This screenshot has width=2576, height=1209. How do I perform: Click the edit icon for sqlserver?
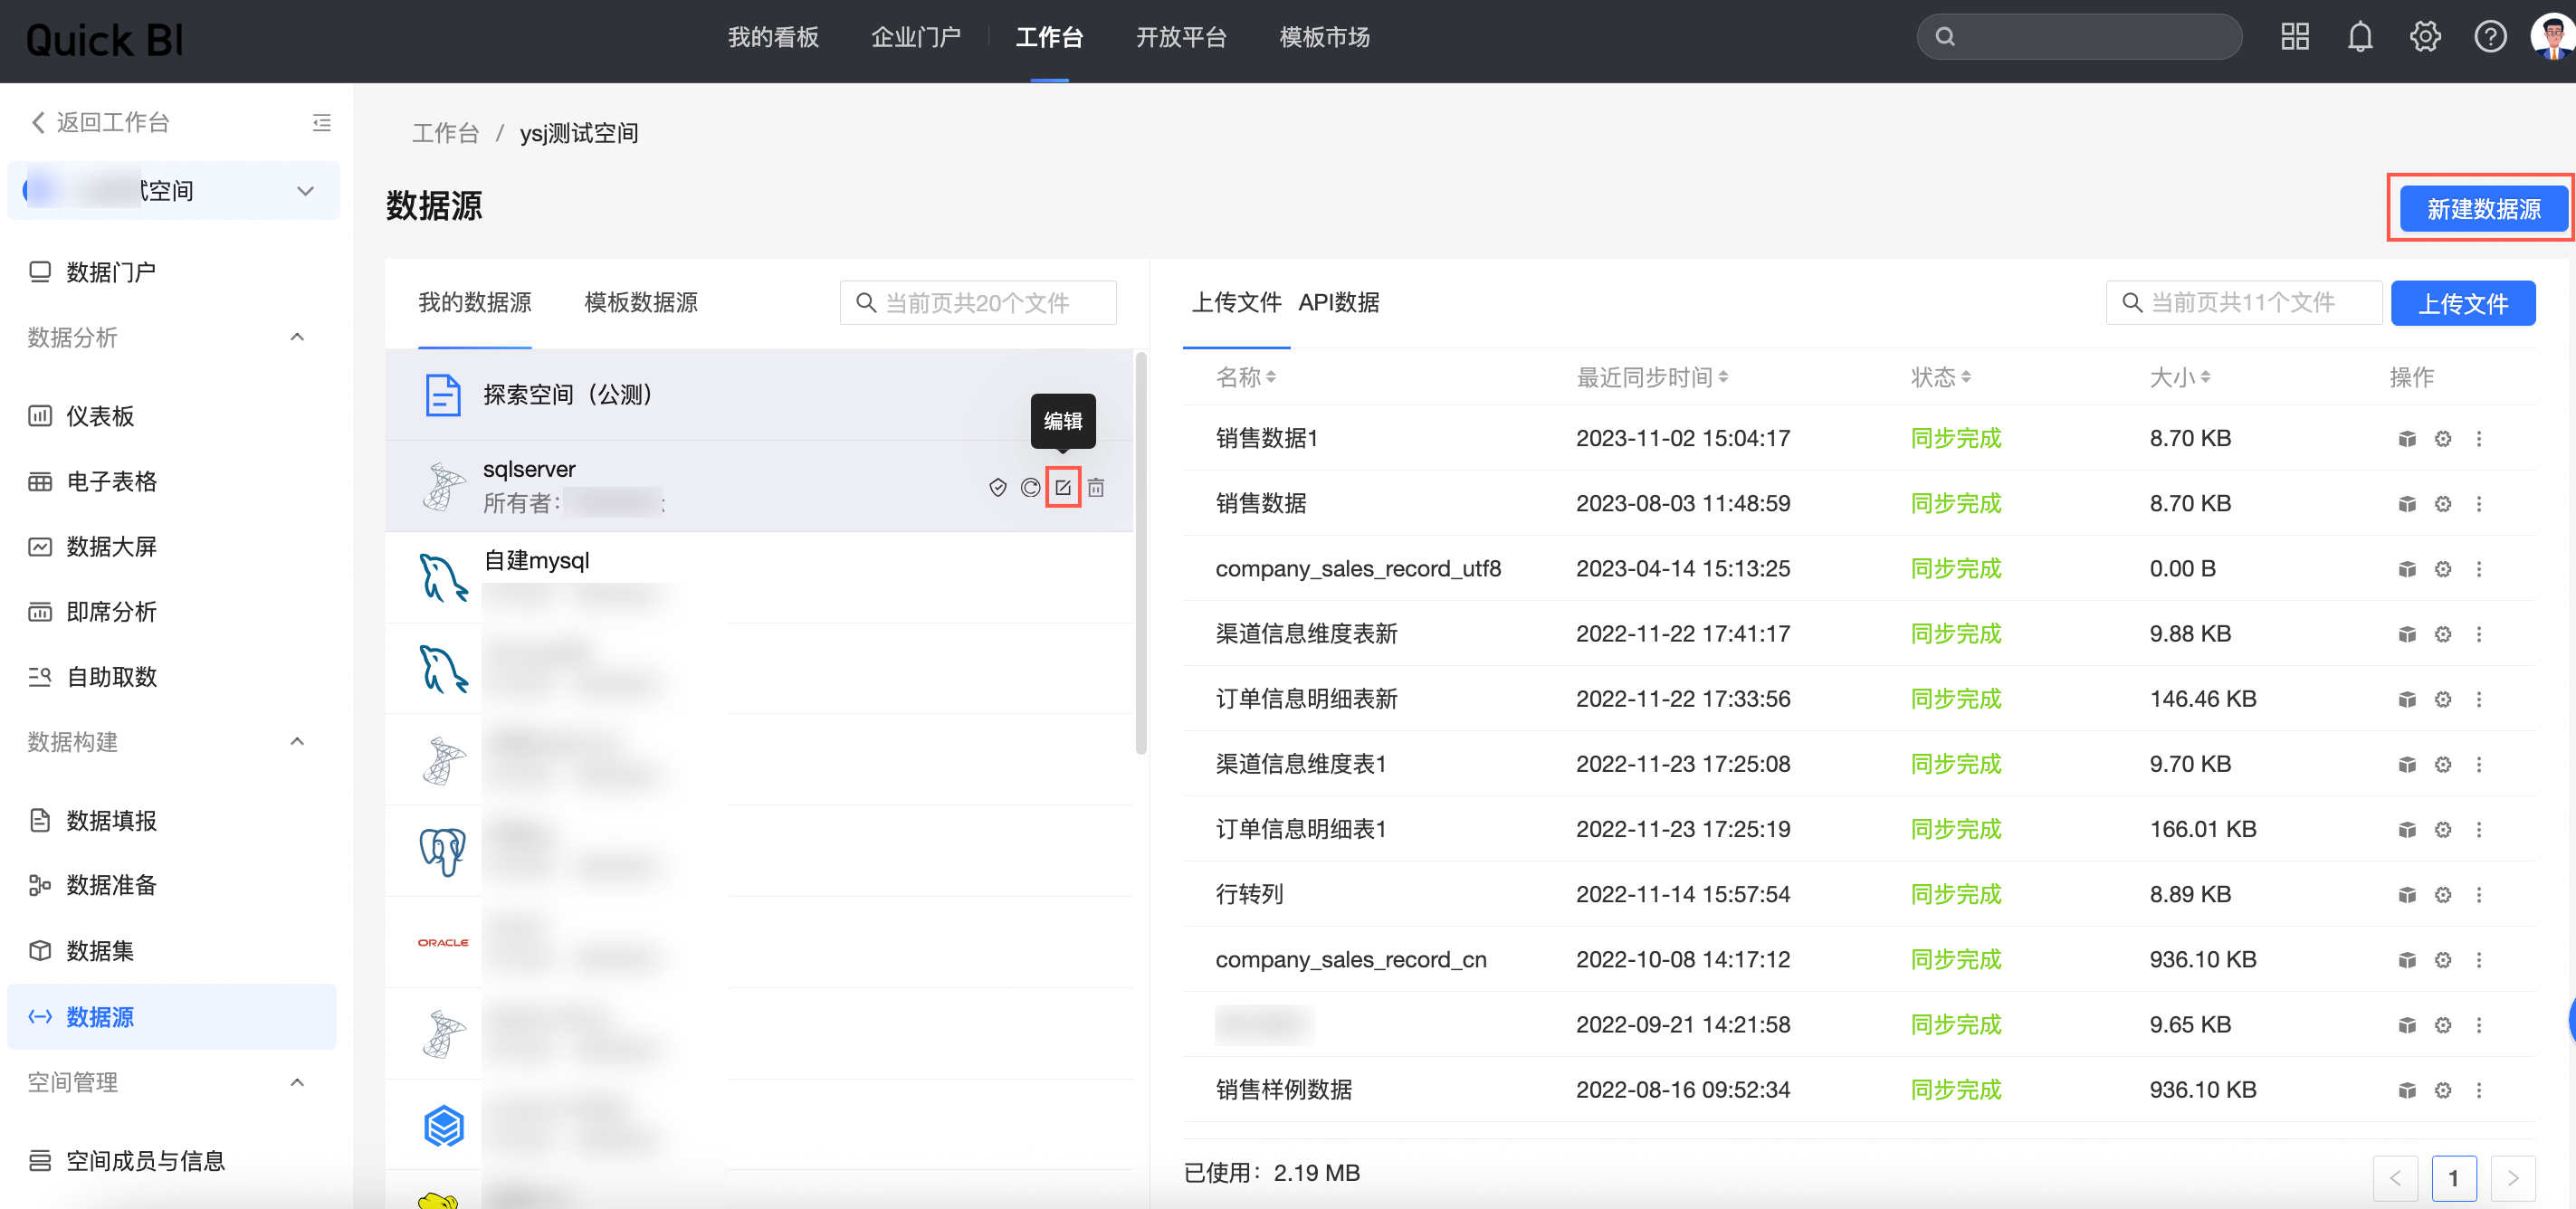[x=1062, y=487]
